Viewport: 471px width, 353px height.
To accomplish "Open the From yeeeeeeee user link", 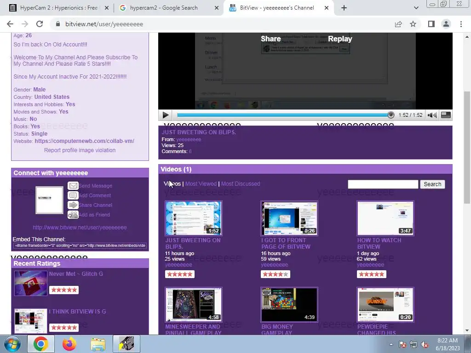I will pyautogui.click(x=189, y=139).
